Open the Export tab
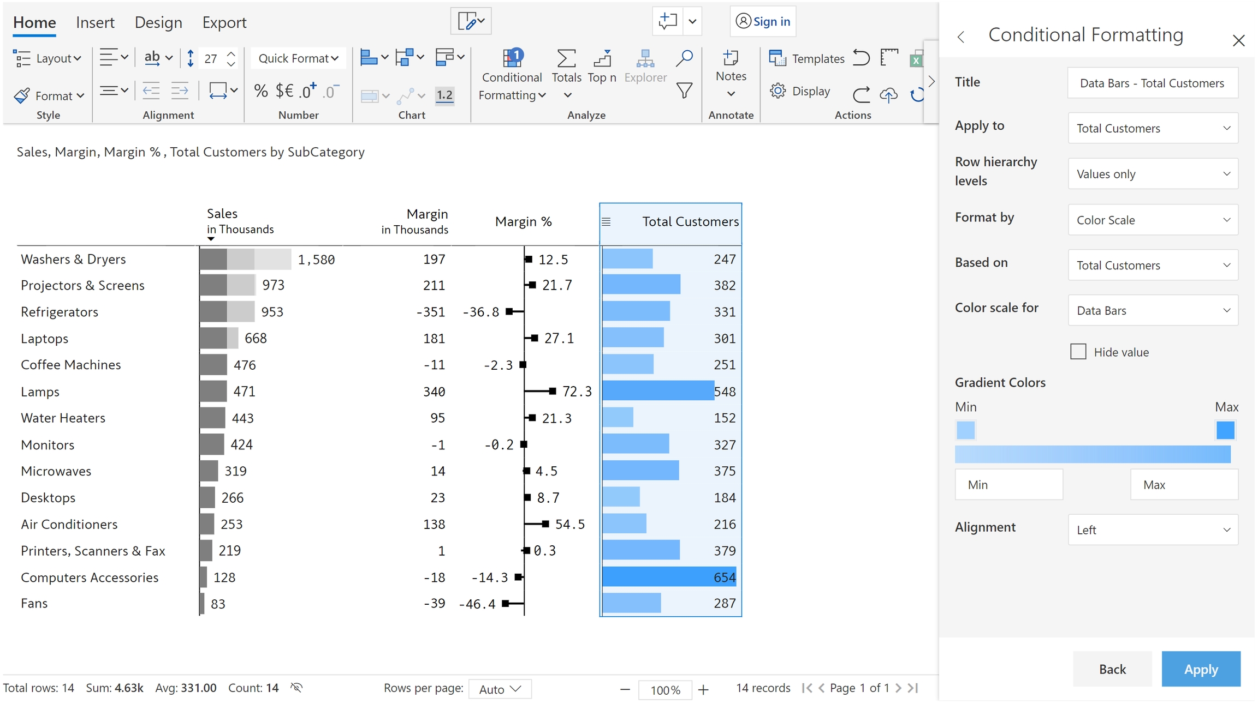 (224, 22)
